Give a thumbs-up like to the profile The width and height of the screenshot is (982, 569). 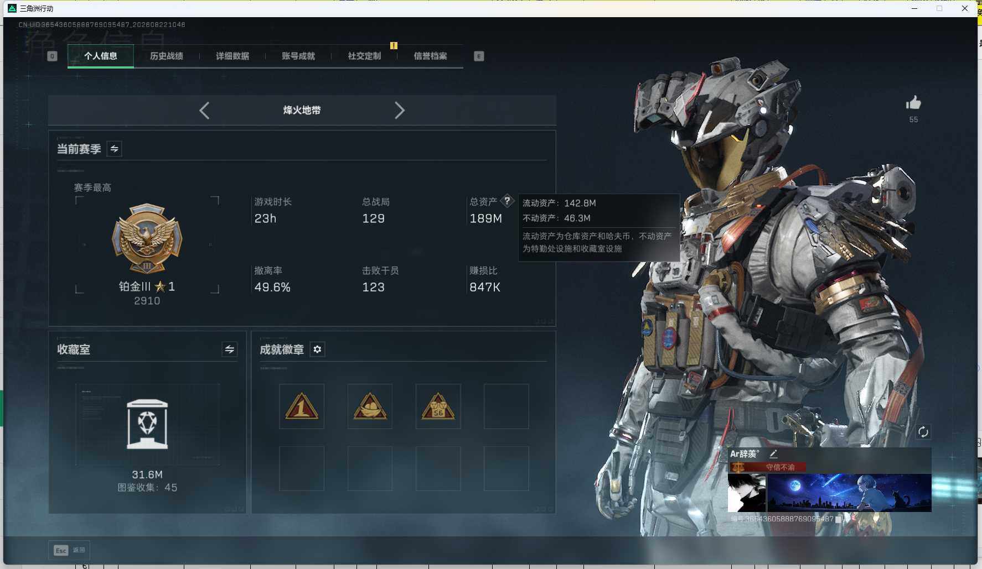pos(913,103)
